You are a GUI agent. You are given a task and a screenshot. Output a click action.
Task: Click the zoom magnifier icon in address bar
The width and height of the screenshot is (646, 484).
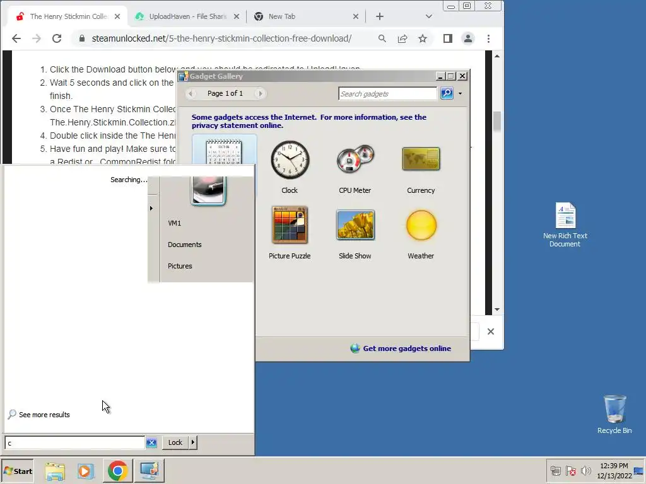point(382,38)
